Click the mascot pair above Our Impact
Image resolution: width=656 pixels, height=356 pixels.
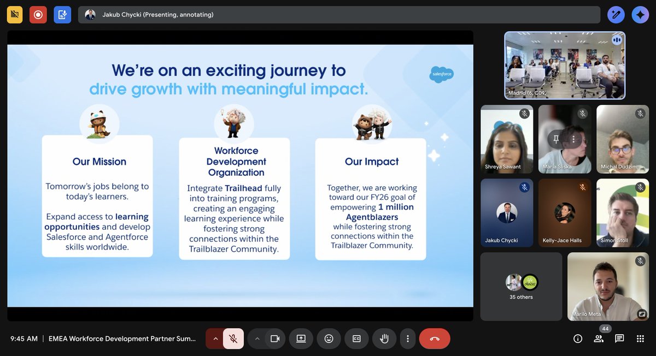(x=372, y=124)
